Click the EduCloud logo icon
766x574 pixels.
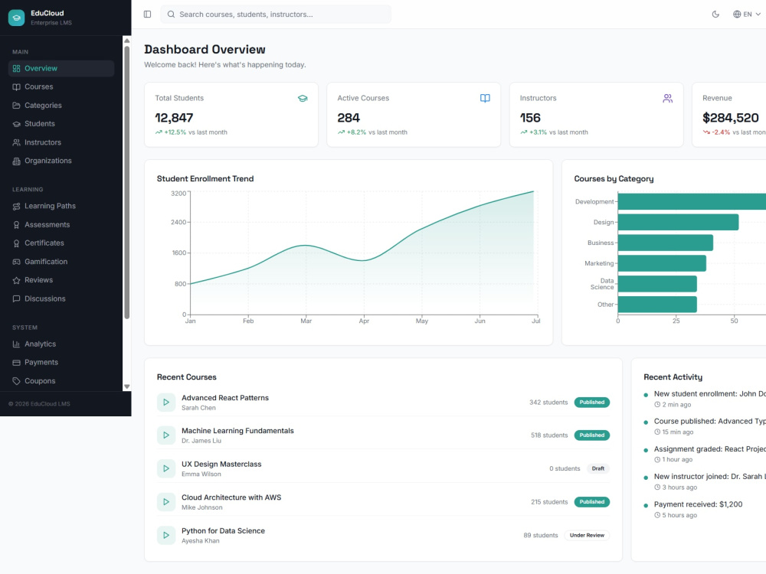[x=16, y=18]
